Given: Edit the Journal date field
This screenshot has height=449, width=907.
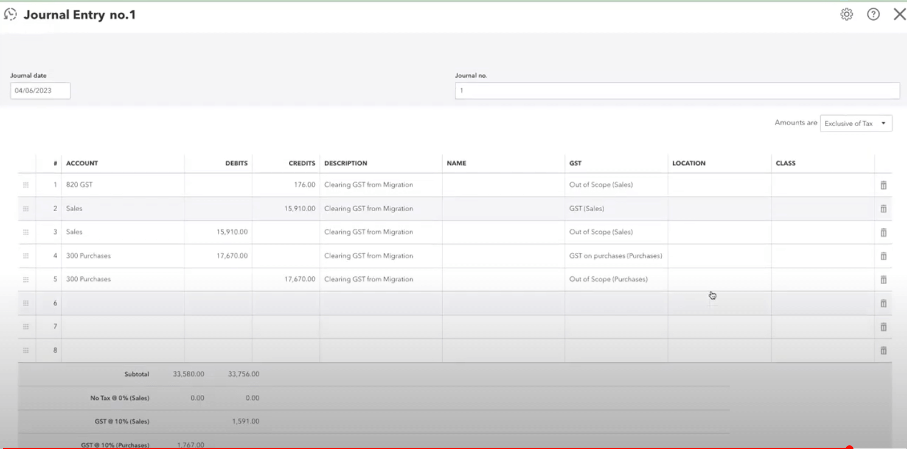Looking at the screenshot, I should point(40,91).
